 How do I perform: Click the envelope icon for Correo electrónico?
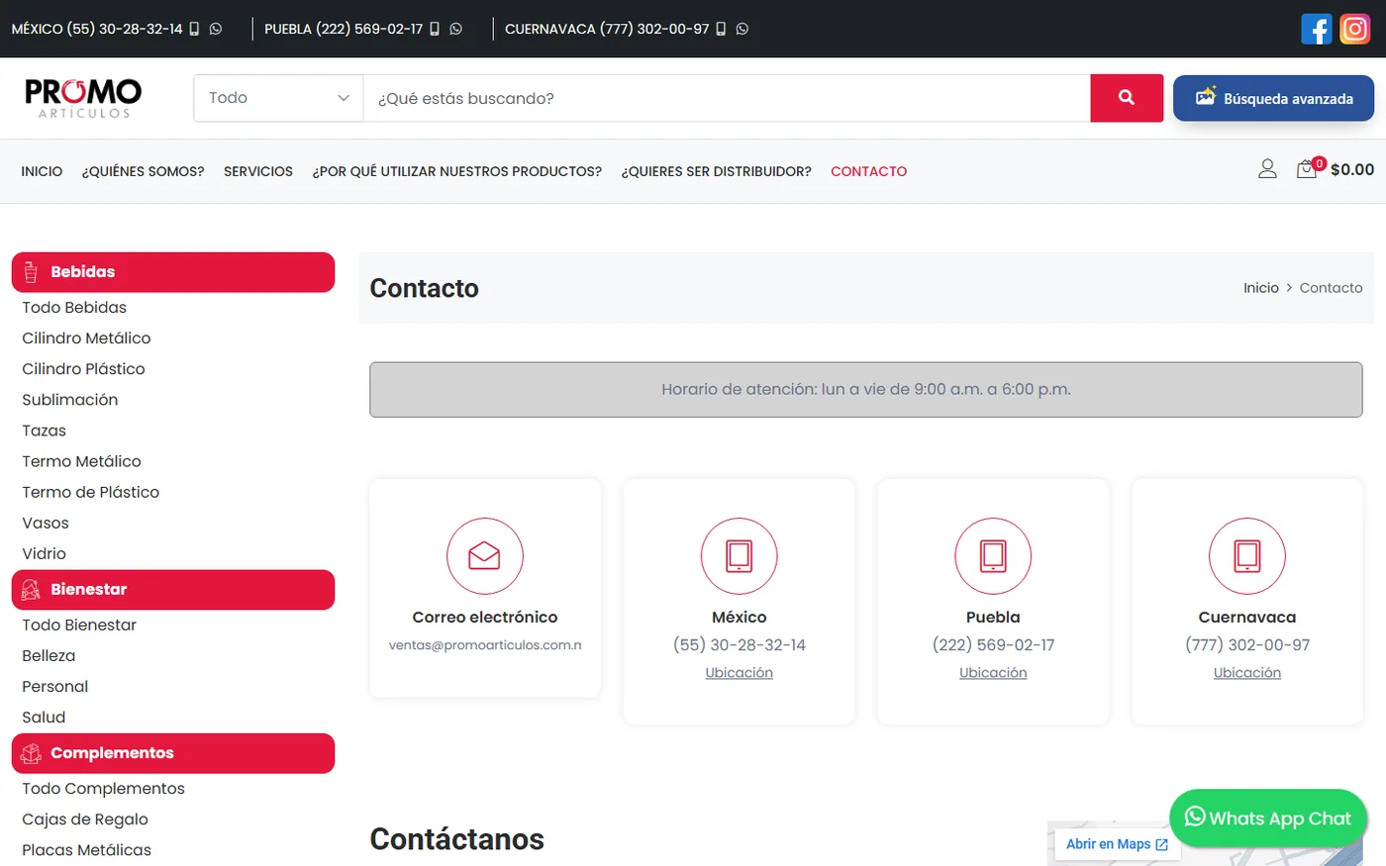[484, 556]
